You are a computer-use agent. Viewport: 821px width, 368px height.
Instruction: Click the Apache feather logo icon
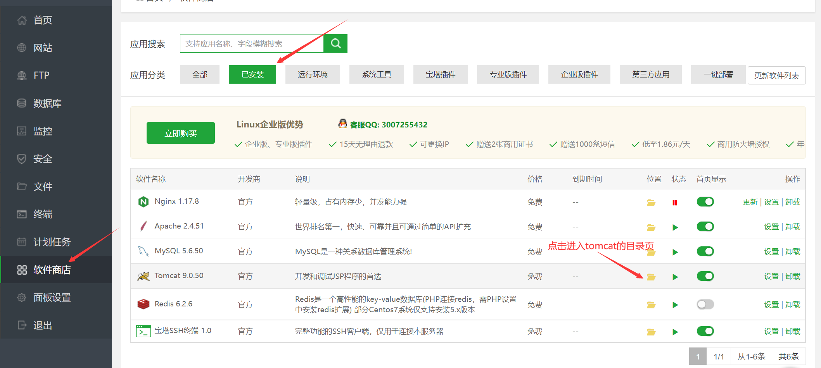[143, 226]
